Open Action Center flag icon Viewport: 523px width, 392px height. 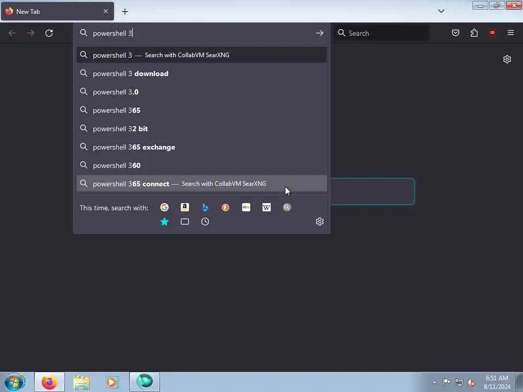(446, 382)
